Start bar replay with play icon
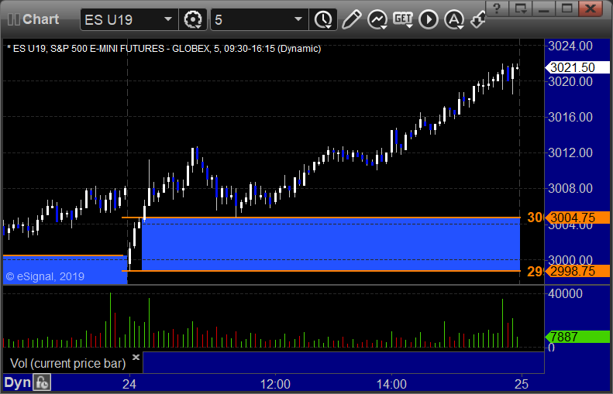This screenshot has height=394, width=613. tap(429, 19)
